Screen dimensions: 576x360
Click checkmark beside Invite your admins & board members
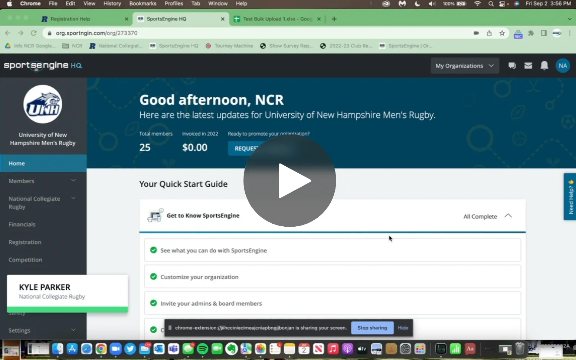(x=153, y=303)
